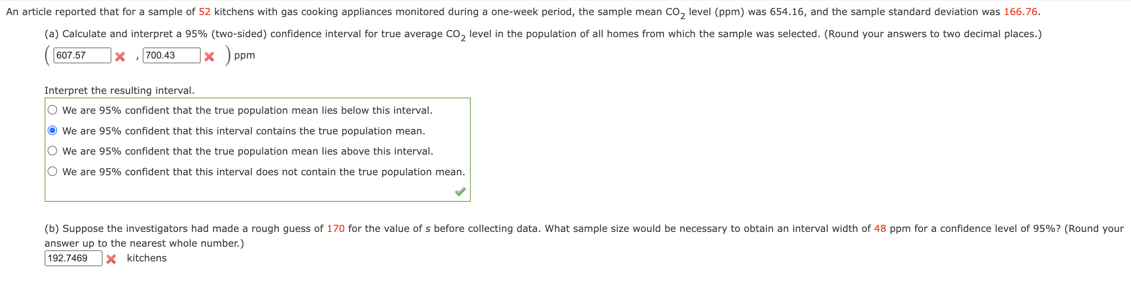Click the green checkmark in the interpretation box

tap(460, 191)
